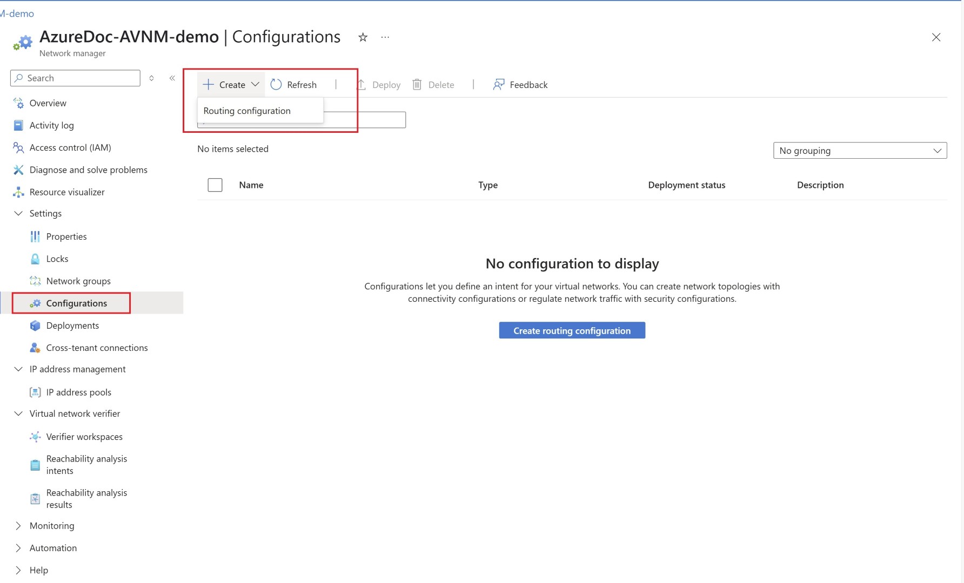Open Cross-tenant connections menu item

[97, 348]
